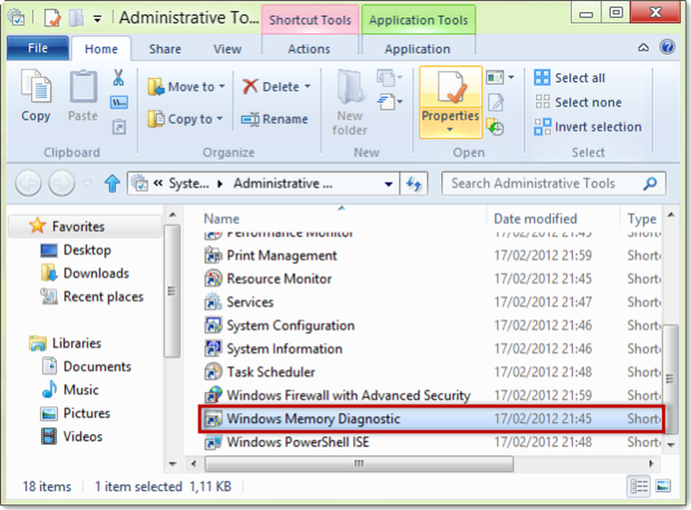Click the Services gear shortcut icon

(x=213, y=302)
